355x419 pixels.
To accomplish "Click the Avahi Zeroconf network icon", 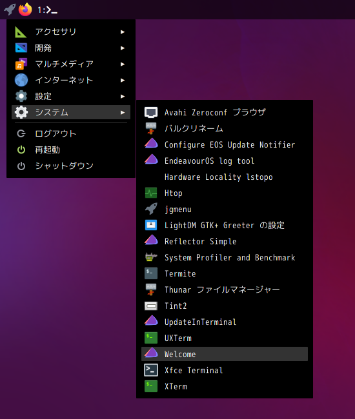I will coord(151,113).
